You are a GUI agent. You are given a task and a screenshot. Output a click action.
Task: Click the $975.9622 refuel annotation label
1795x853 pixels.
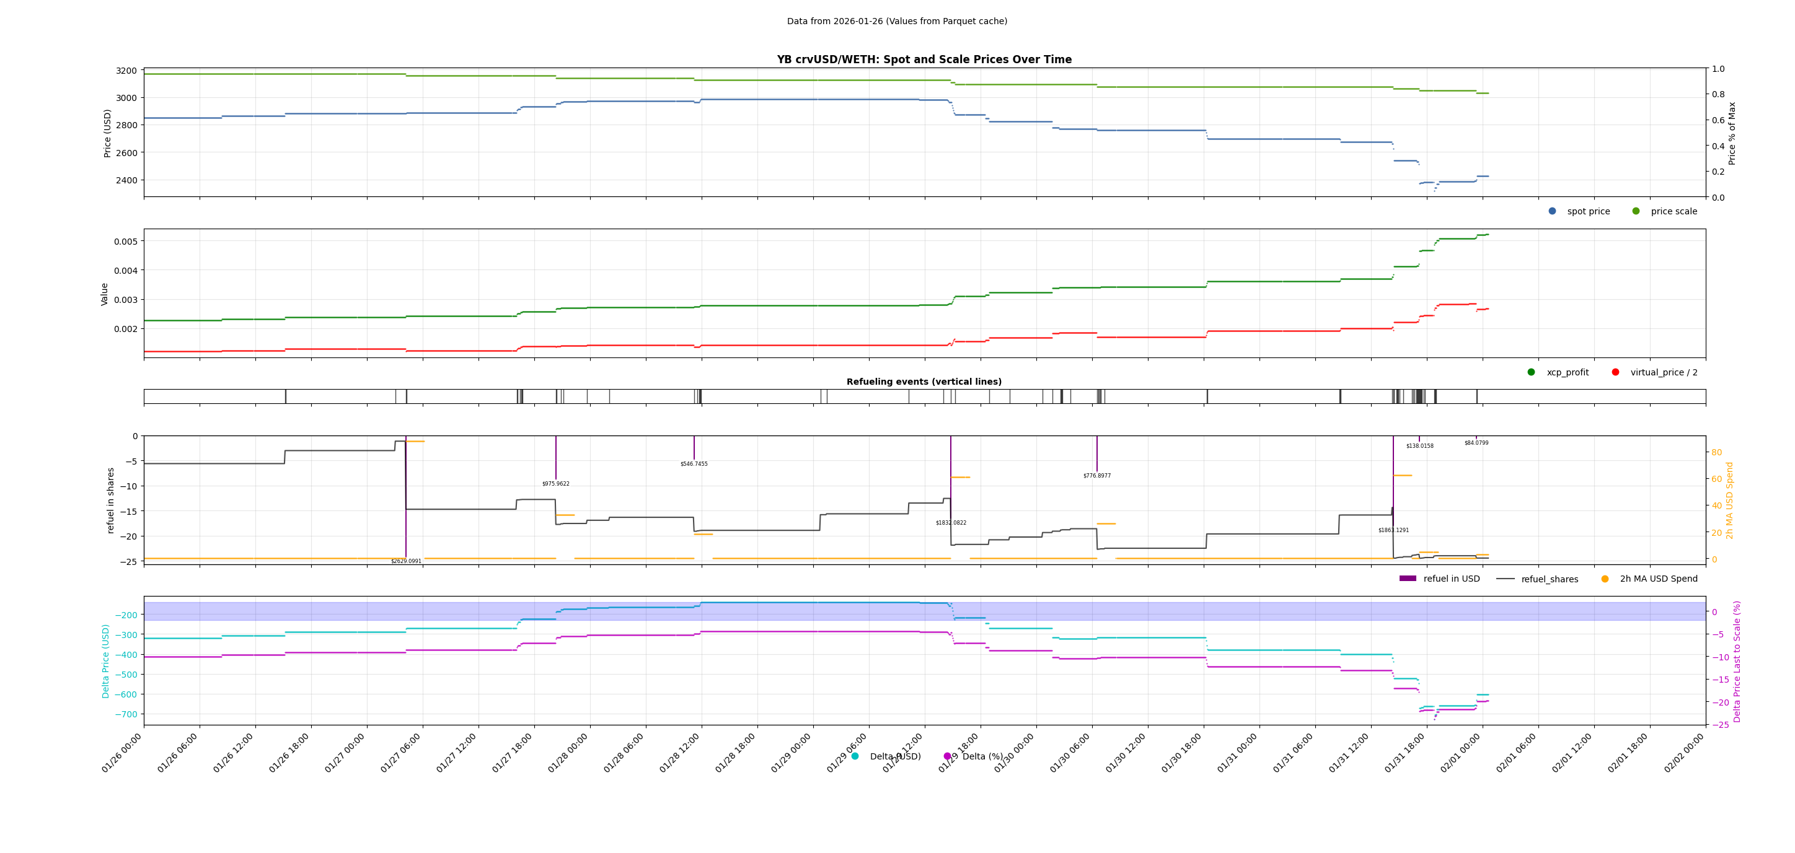(x=555, y=484)
